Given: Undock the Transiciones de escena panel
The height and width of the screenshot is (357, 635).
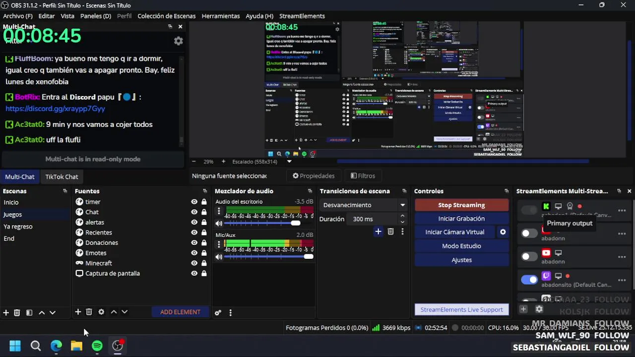Looking at the screenshot, I should coord(404,191).
